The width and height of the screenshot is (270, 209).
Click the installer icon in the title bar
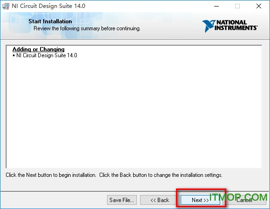coord(6,6)
